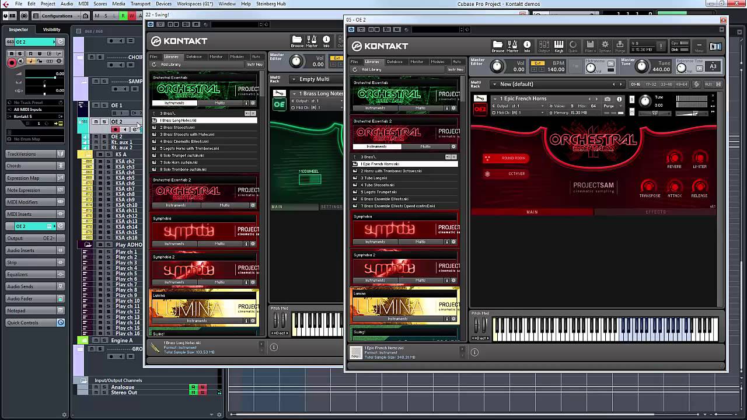Click the Info icon in OE 2 Kontakt
The image size is (747, 420).
(x=527, y=46)
